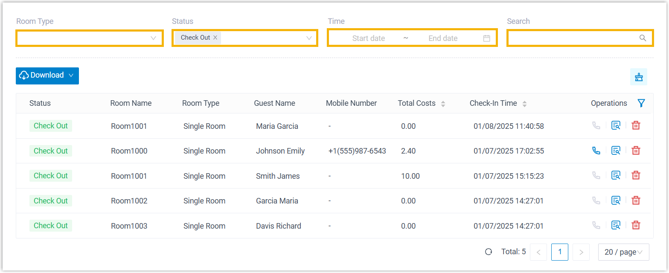Open the calendar date picker icon
Screen dimensions: 669x273
pyautogui.click(x=486, y=38)
